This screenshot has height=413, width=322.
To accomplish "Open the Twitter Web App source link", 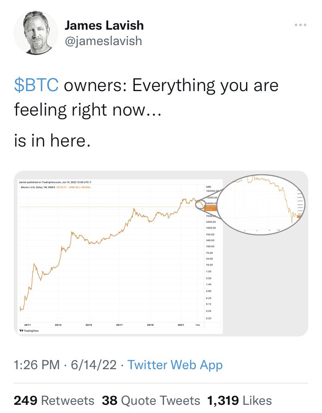I will (x=175, y=365).
